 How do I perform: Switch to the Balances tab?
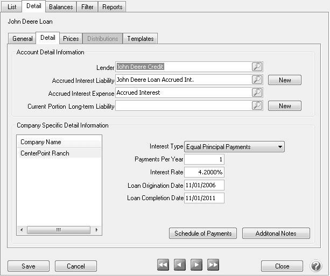pos(60,7)
